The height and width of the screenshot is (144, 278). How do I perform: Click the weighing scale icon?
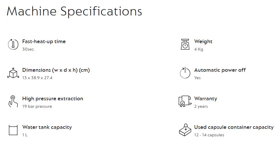(185, 45)
